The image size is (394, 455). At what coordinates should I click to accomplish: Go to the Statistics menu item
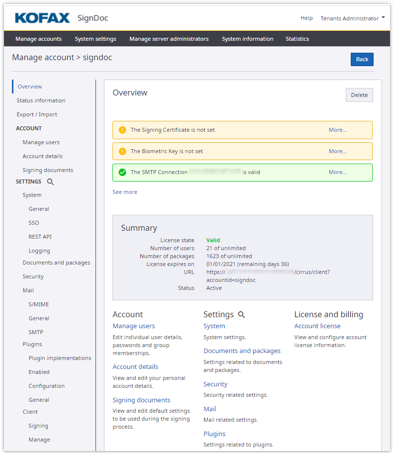tap(297, 39)
